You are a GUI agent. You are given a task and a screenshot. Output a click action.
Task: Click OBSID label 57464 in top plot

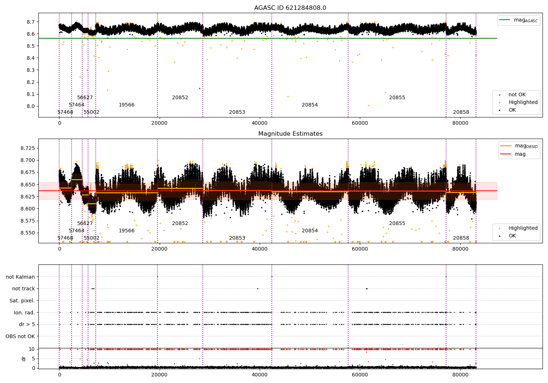tap(77, 105)
